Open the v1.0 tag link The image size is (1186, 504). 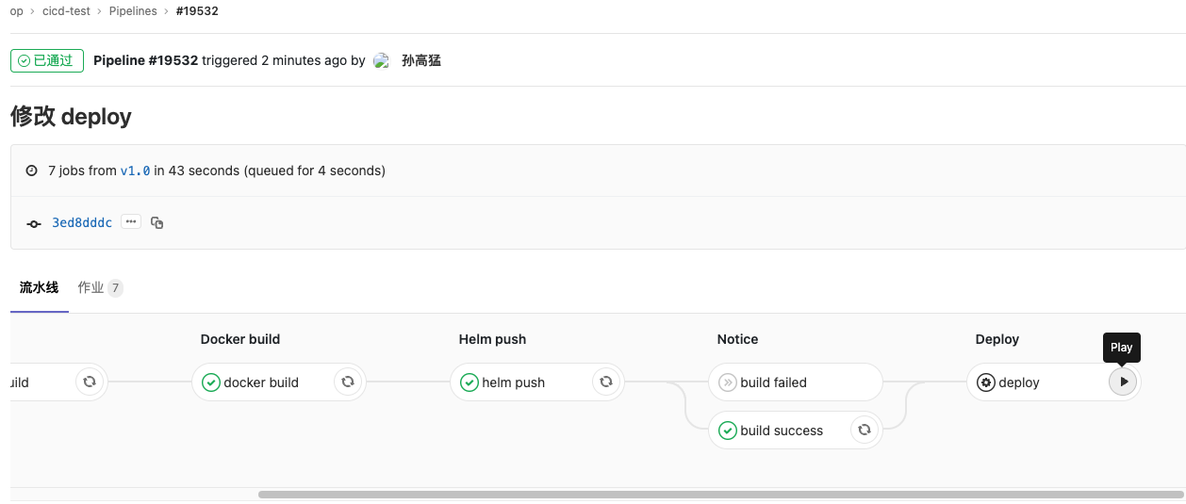[x=135, y=171]
